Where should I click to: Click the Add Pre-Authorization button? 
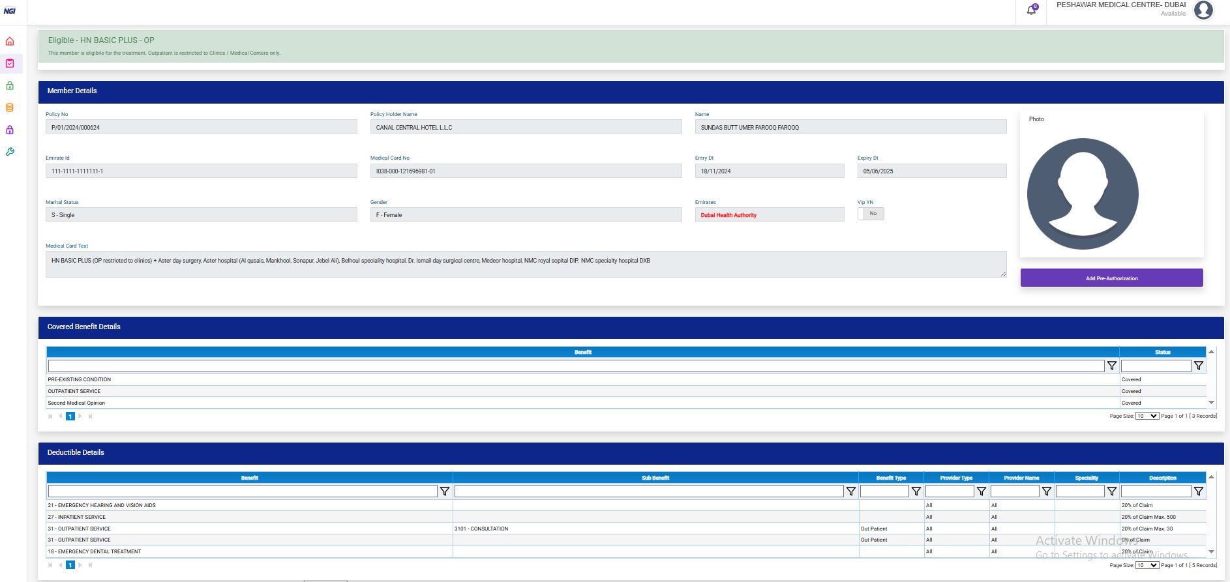coord(1111,278)
